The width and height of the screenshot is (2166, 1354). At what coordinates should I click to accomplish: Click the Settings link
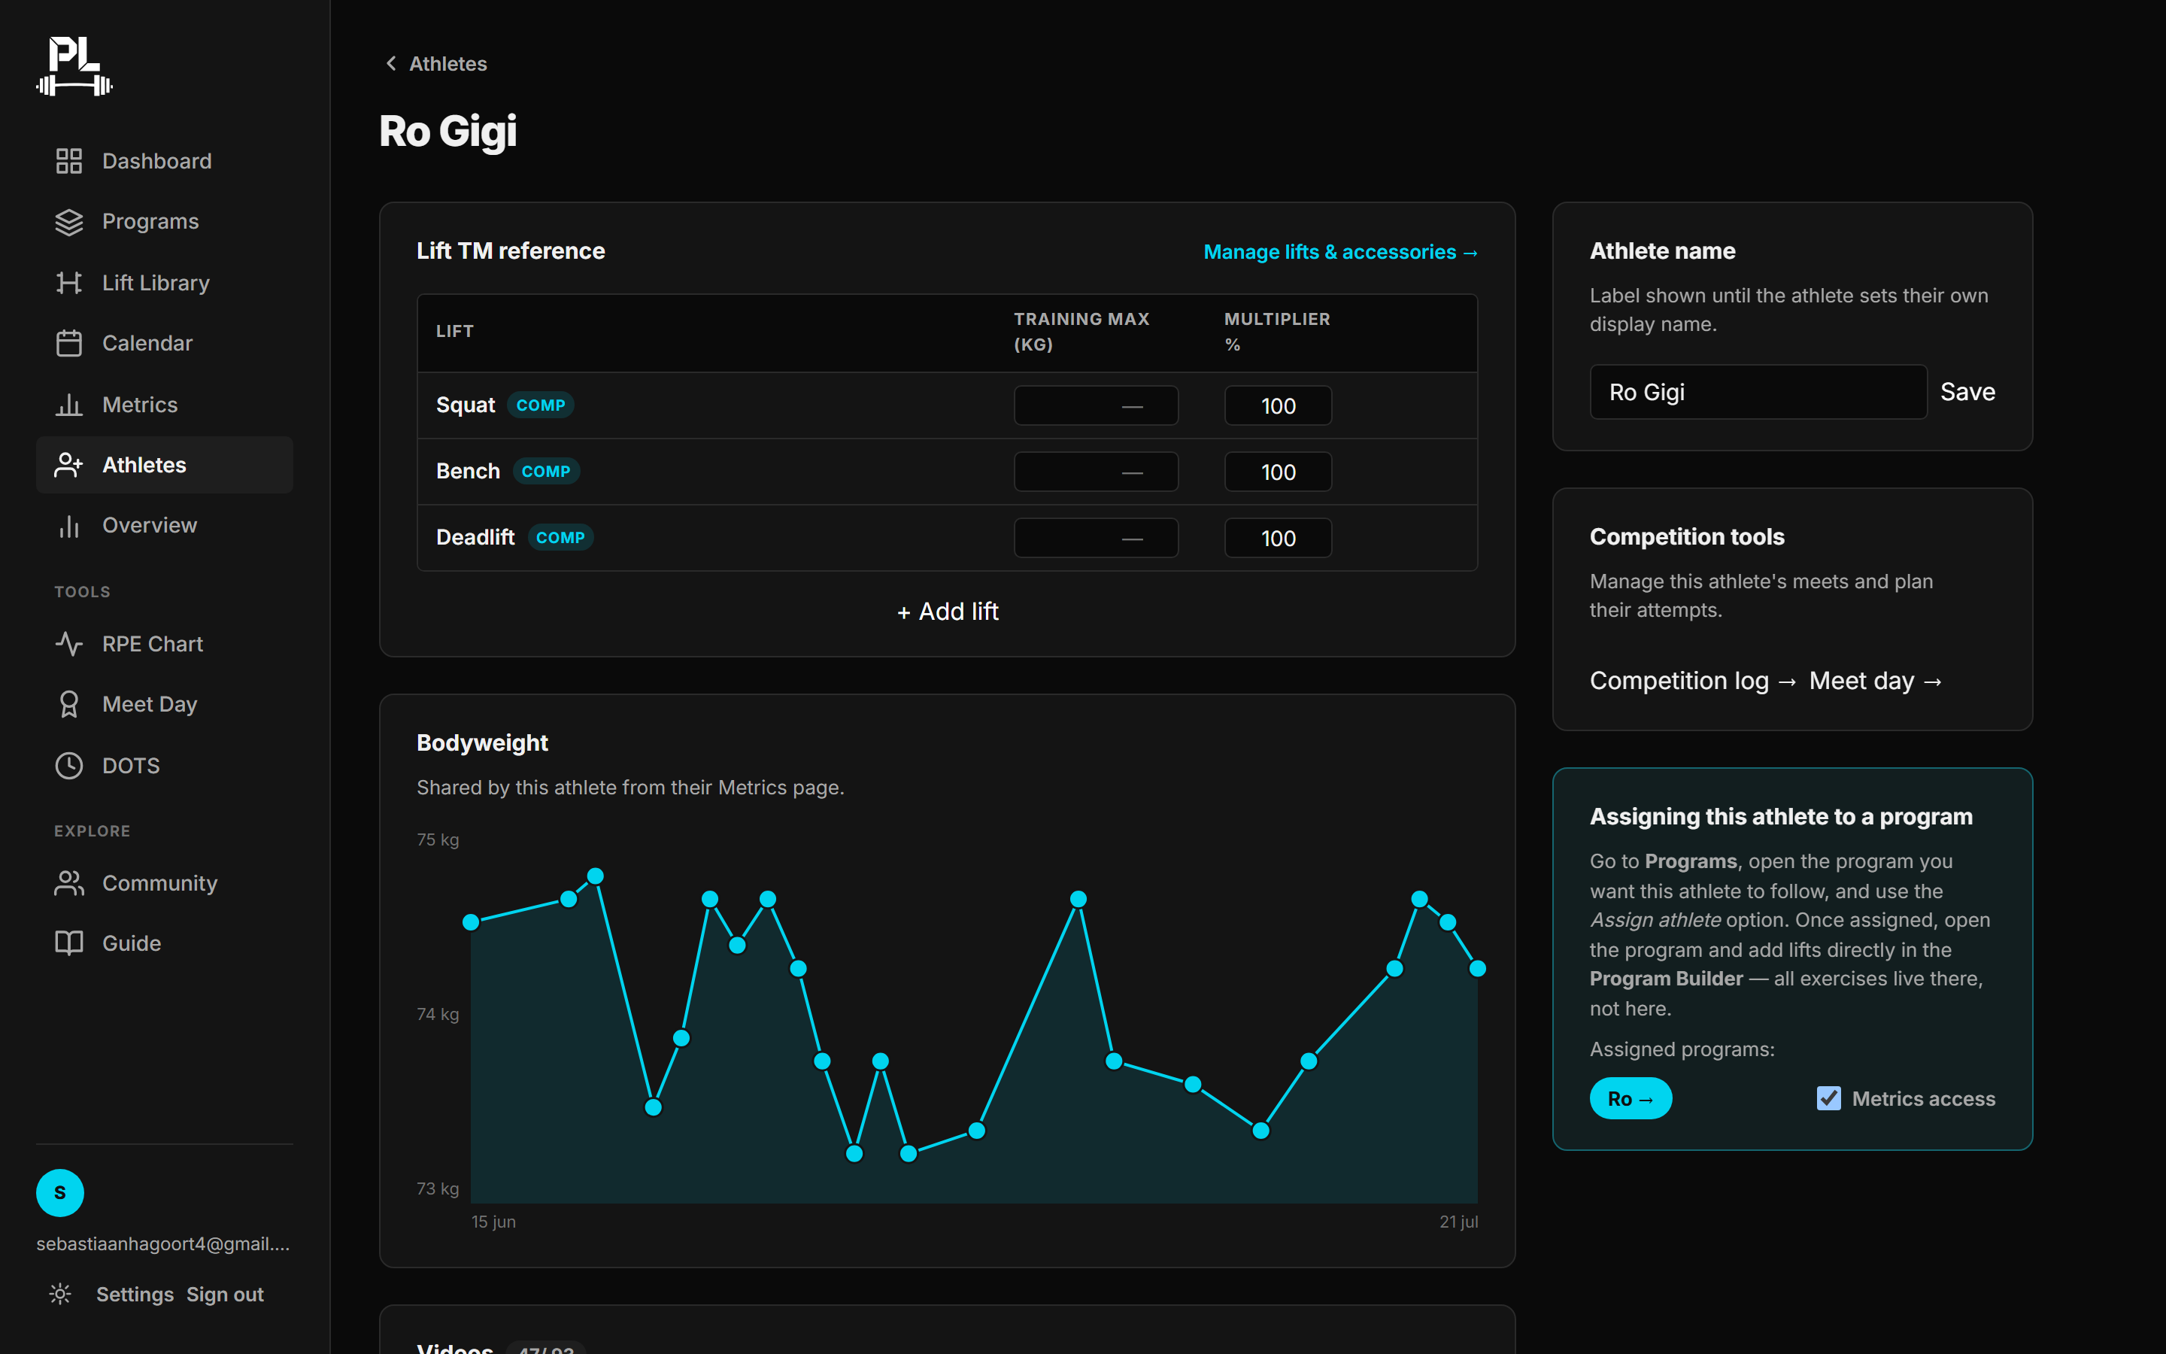click(135, 1295)
